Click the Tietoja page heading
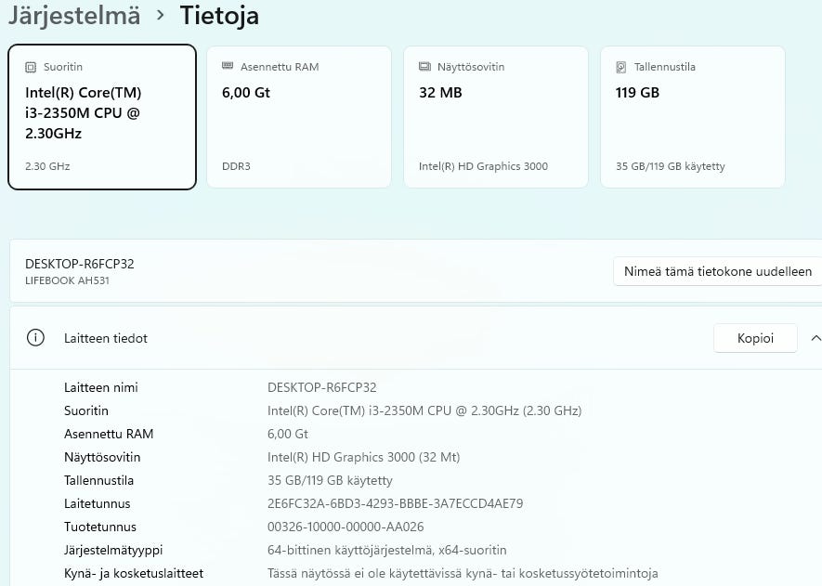822x586 pixels. (219, 15)
